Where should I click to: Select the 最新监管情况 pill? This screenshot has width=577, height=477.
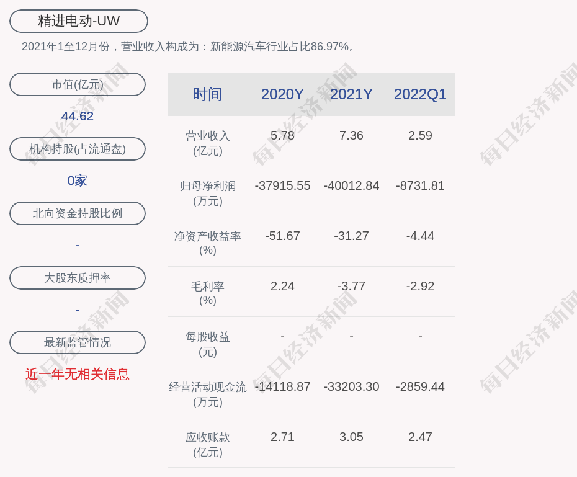tap(78, 342)
